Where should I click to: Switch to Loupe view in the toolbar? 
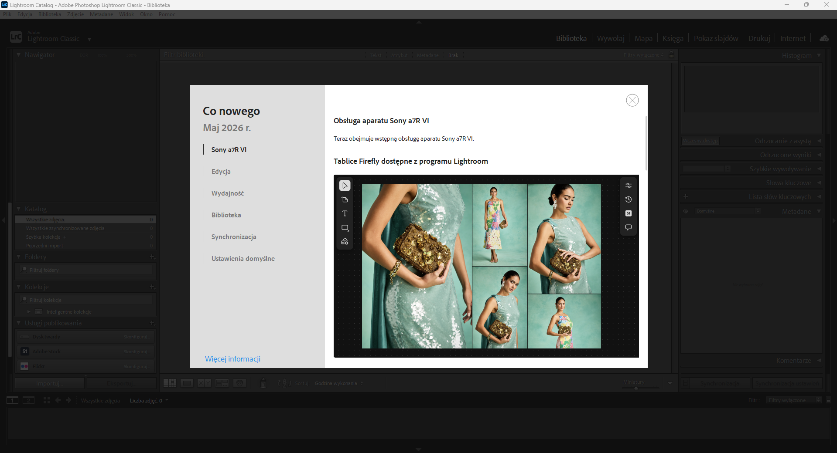[187, 383]
